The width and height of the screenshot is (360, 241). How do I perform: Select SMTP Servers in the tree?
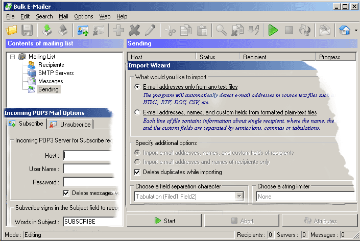pyautogui.click(x=56, y=73)
